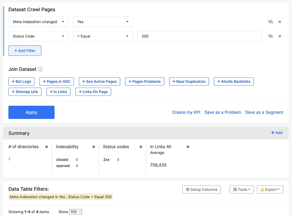Dismiss the In Links All summary card
292x216 pixels.
(188, 147)
